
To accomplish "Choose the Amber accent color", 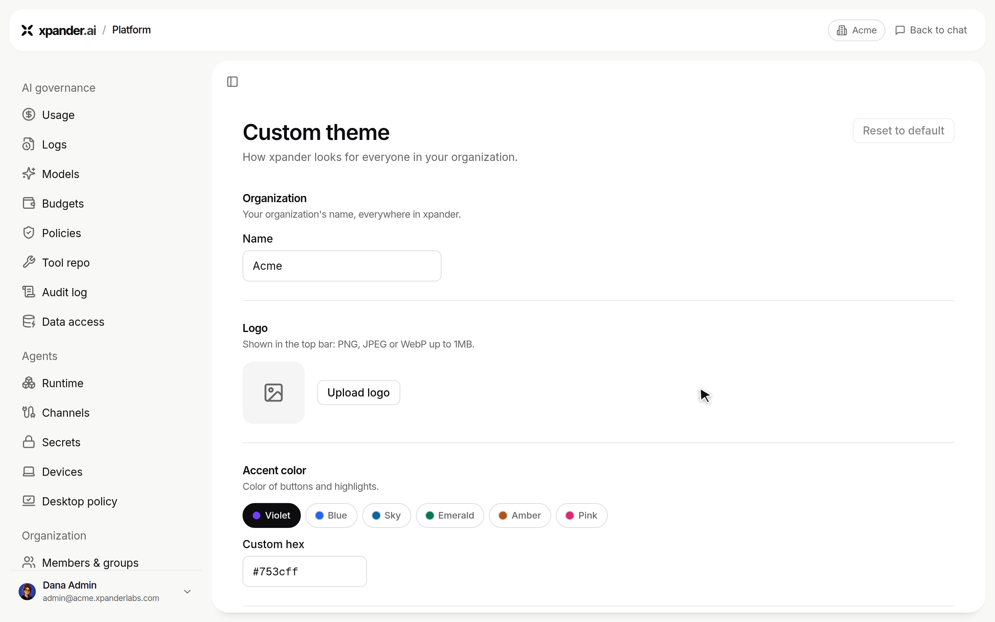I will [x=520, y=515].
